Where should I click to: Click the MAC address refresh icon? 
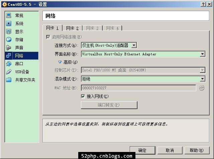coord(202,88)
